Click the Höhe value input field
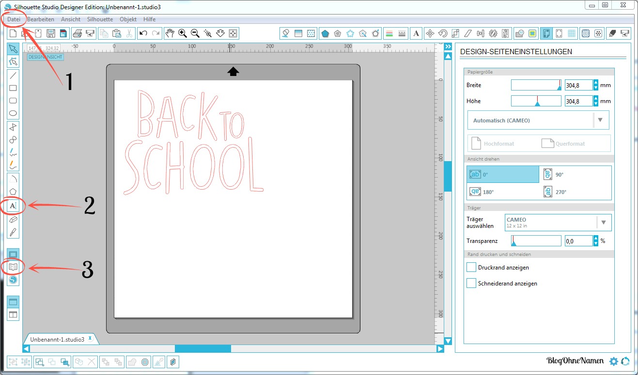Screen dimensions: 638x375 [578, 101]
